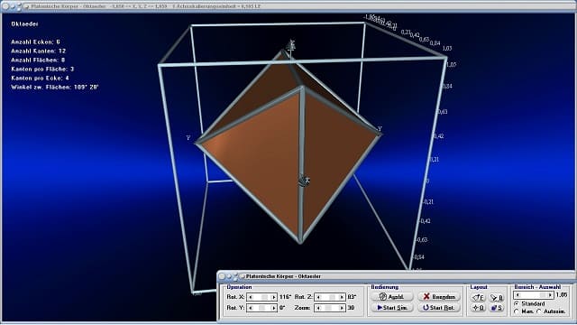Click the F layout icon button

479,297
